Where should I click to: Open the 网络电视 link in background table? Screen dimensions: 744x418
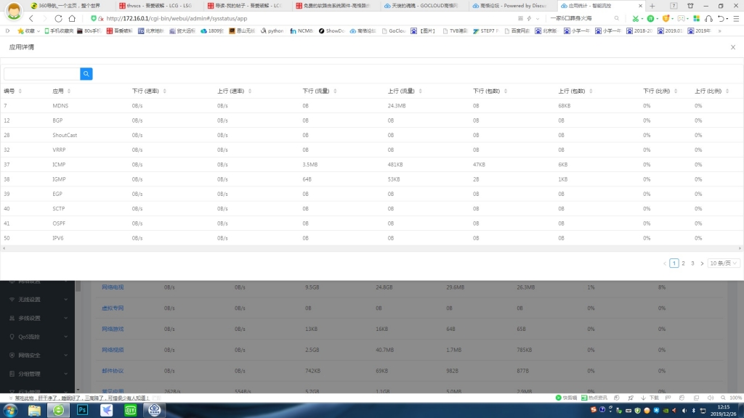pos(113,287)
